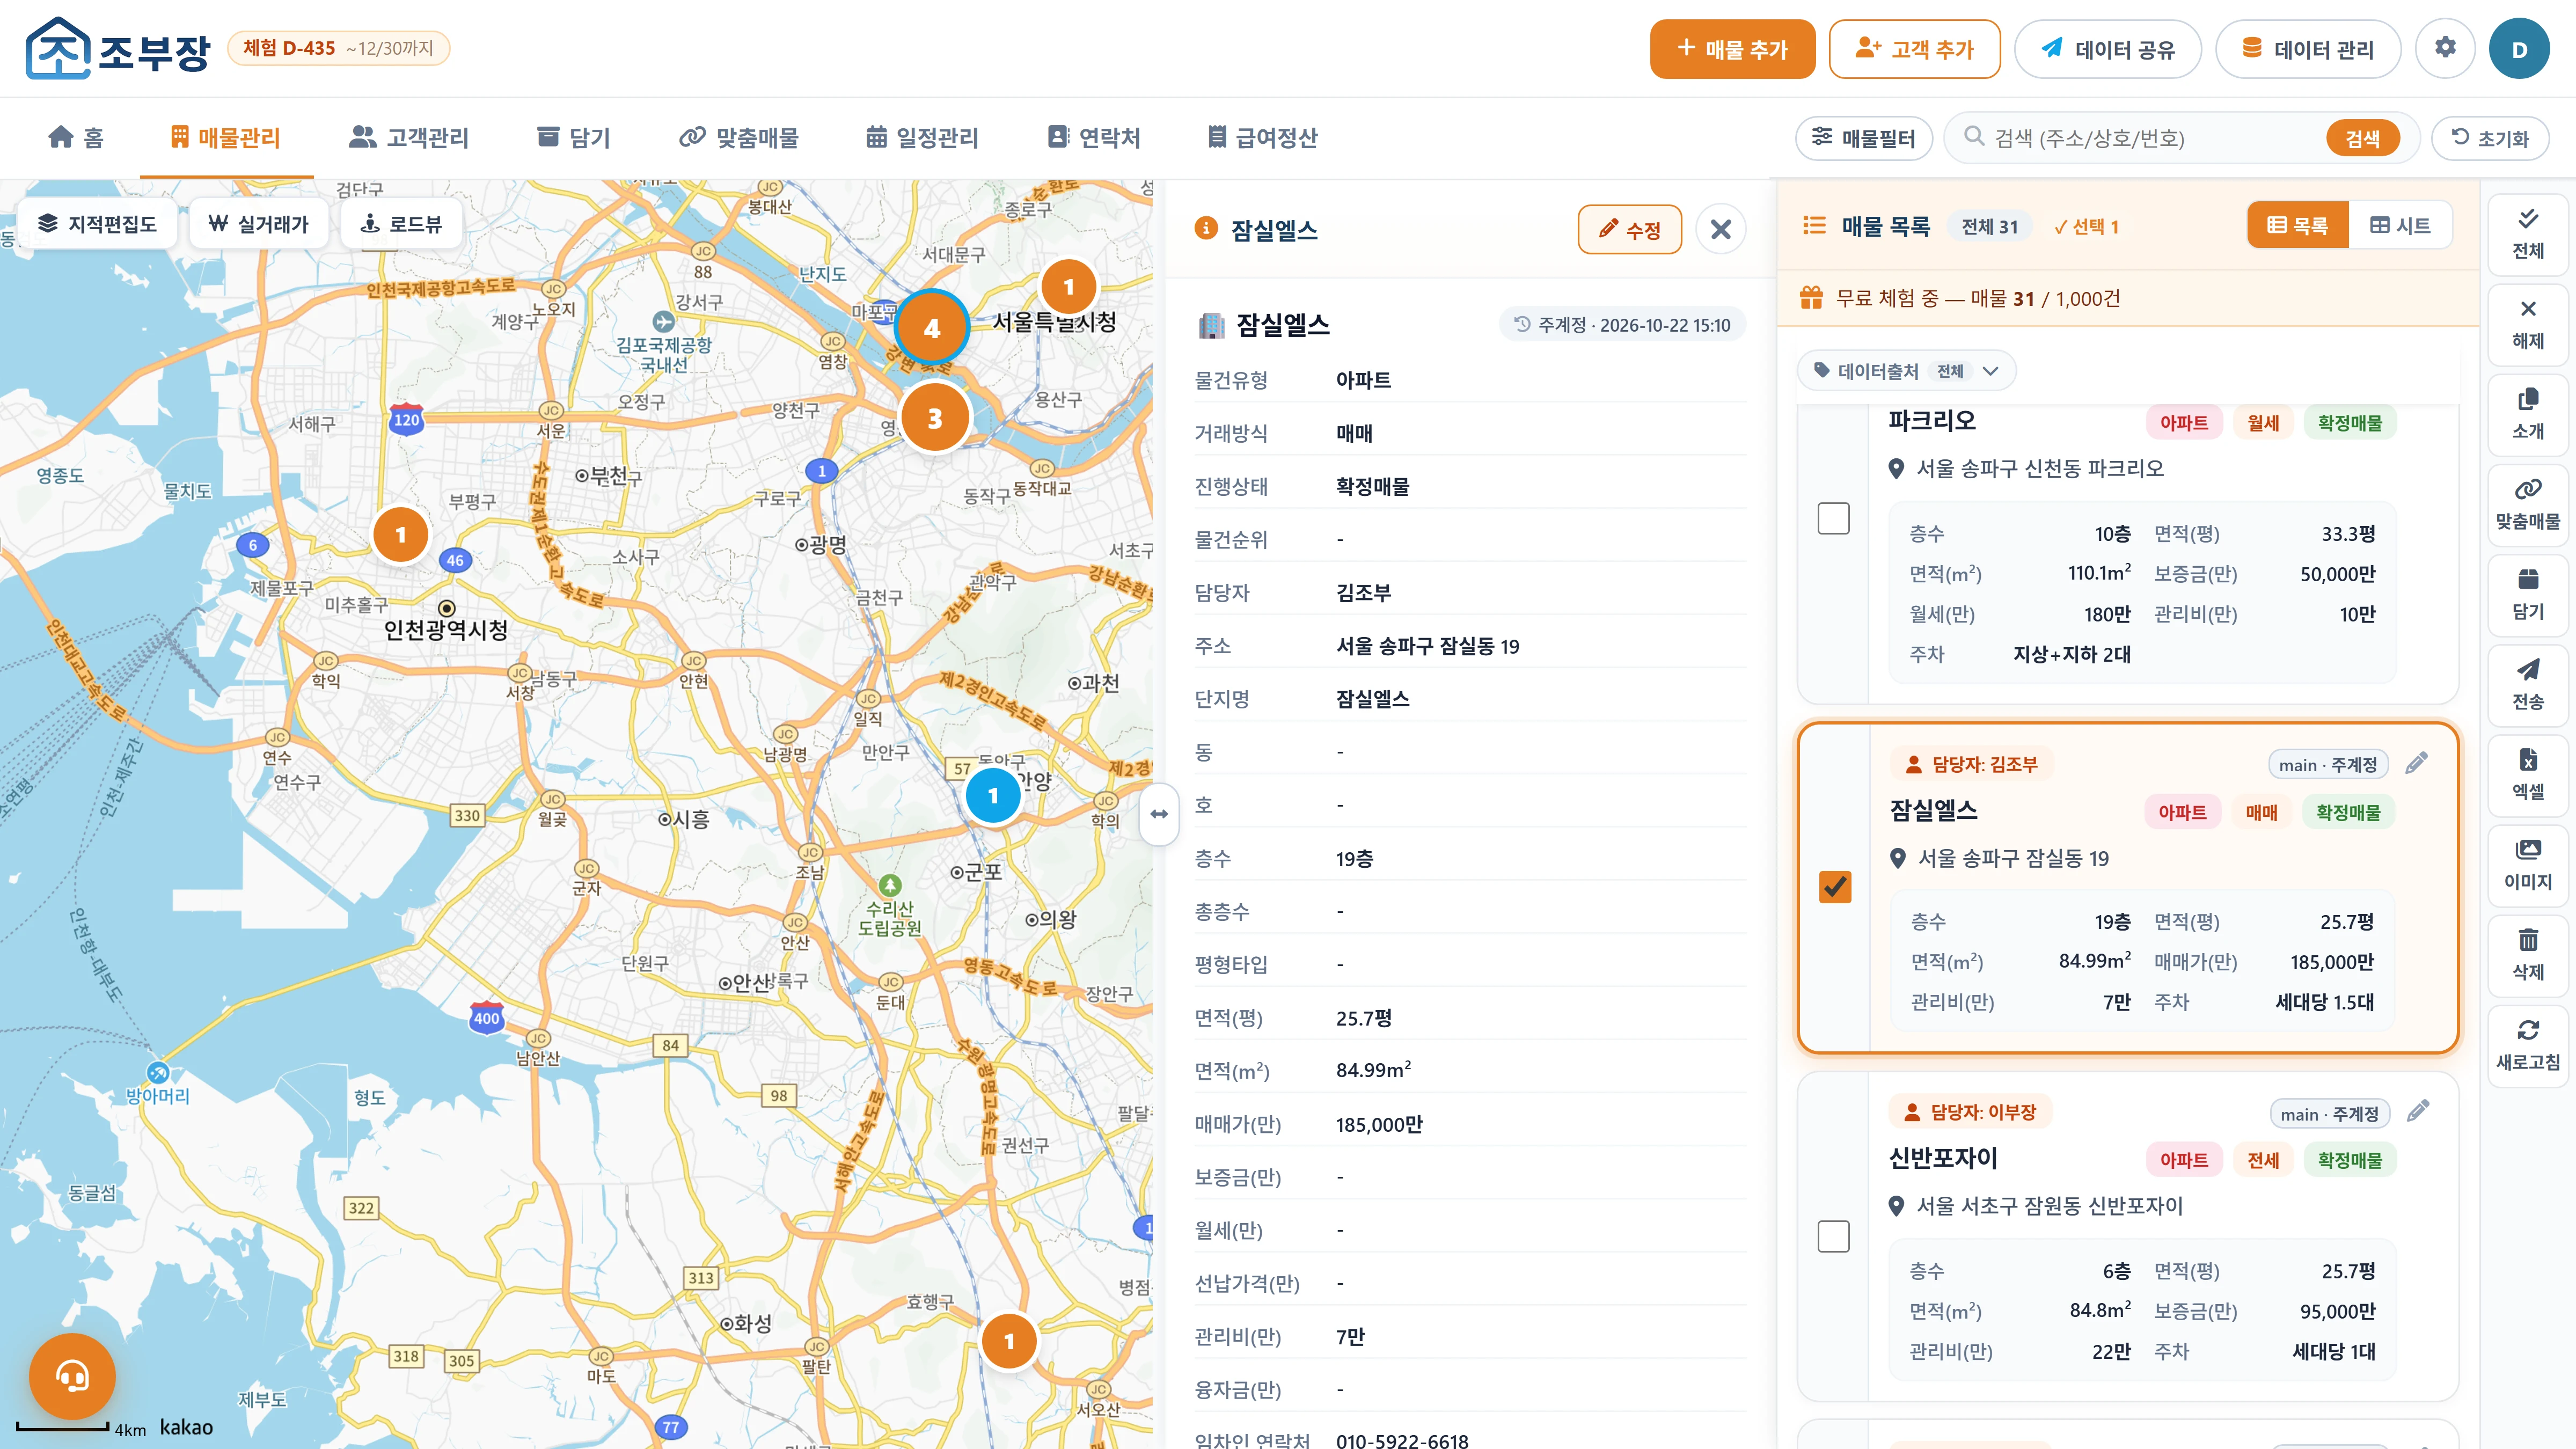Collapse the map panel with the divider arrow
The width and height of the screenshot is (2576, 1449).
click(1159, 814)
